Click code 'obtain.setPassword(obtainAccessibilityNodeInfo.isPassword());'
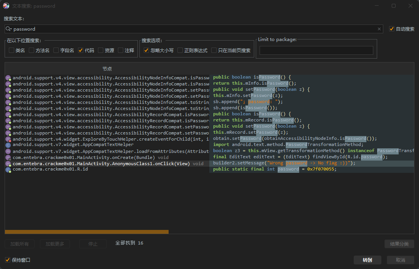 295,139
